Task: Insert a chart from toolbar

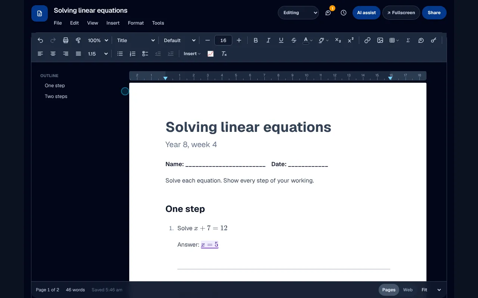Action: pyautogui.click(x=211, y=54)
